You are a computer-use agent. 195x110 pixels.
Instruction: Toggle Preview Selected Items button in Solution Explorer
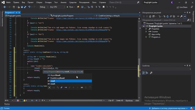pos(185,16)
